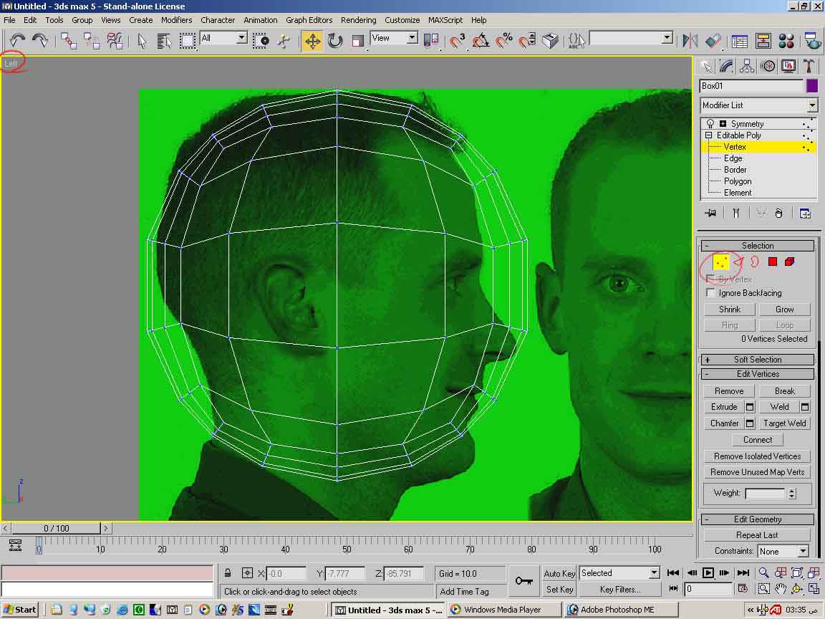Viewport: 825px width, 619px height.
Task: Render scene with the teapot icon
Action: click(x=812, y=41)
